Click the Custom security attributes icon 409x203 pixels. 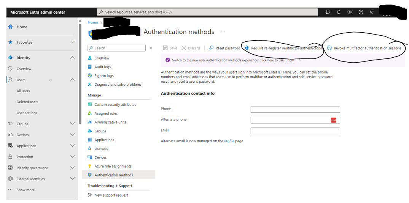click(x=90, y=104)
